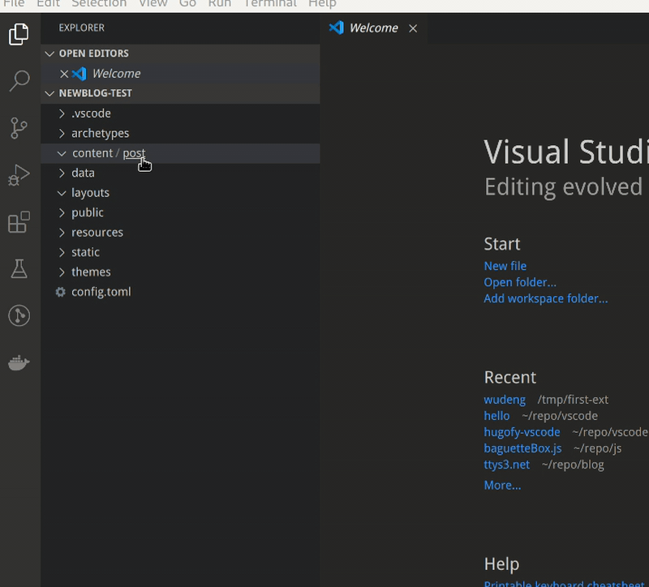Expand the themes folder
649x587 pixels.
click(62, 272)
